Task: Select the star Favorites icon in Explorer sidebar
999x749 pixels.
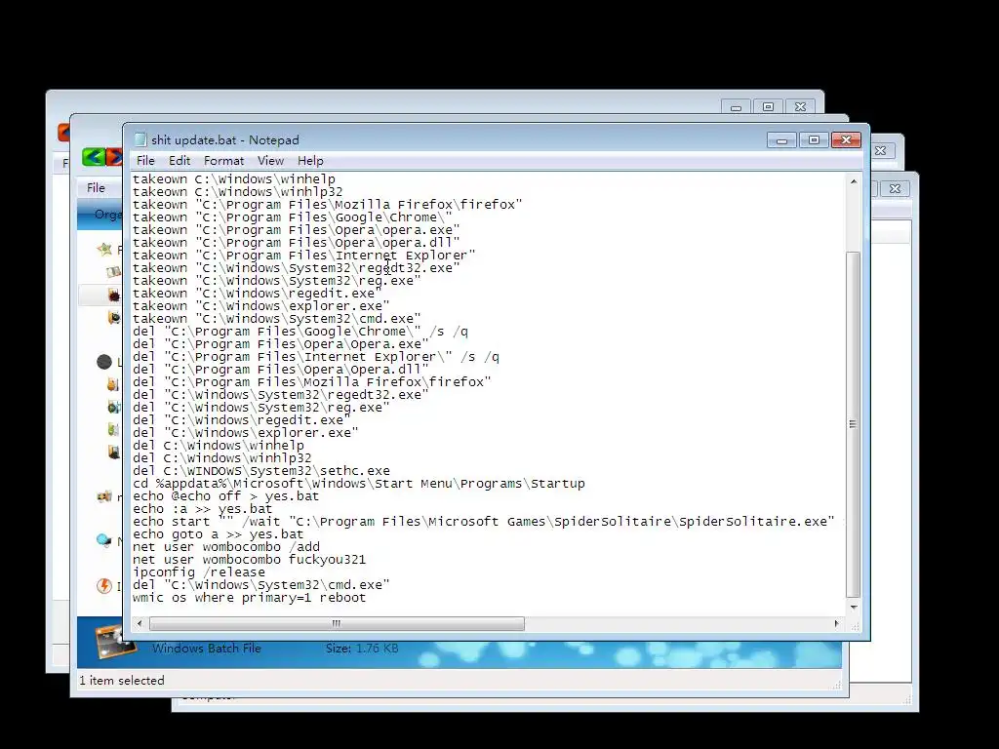Action: point(104,249)
